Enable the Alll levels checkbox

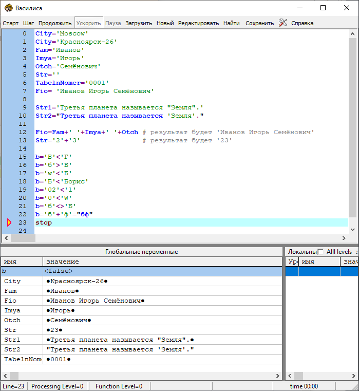coord(321,252)
